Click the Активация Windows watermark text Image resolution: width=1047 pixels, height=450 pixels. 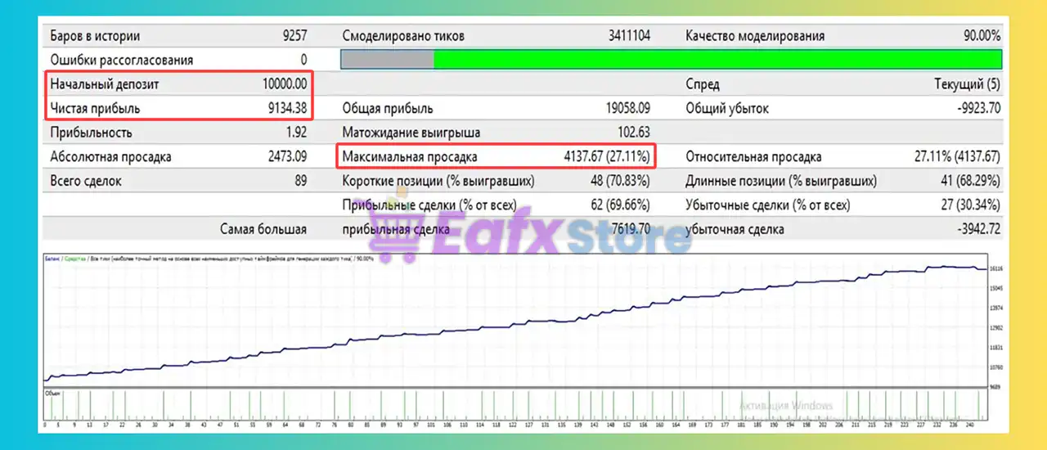coord(785,406)
